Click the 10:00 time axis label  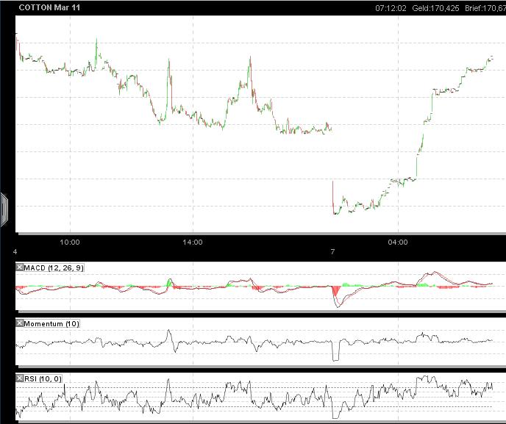click(x=69, y=242)
